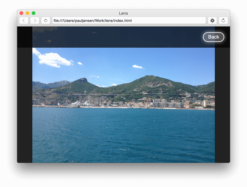The width and height of the screenshot is (247, 187).
Task: Close the Lens window with red button
Action: [21, 13]
